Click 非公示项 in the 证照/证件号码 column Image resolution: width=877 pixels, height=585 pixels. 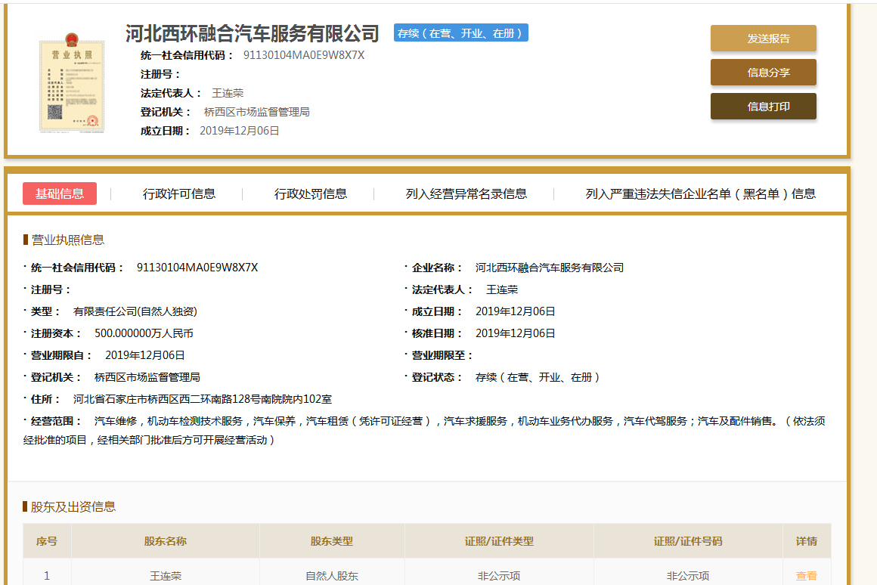tap(688, 575)
